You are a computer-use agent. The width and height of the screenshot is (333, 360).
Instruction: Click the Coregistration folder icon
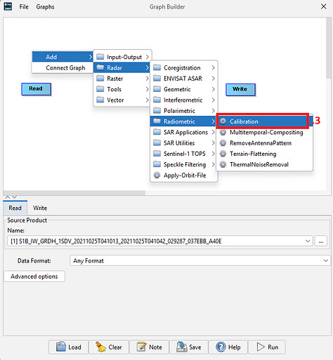point(157,67)
